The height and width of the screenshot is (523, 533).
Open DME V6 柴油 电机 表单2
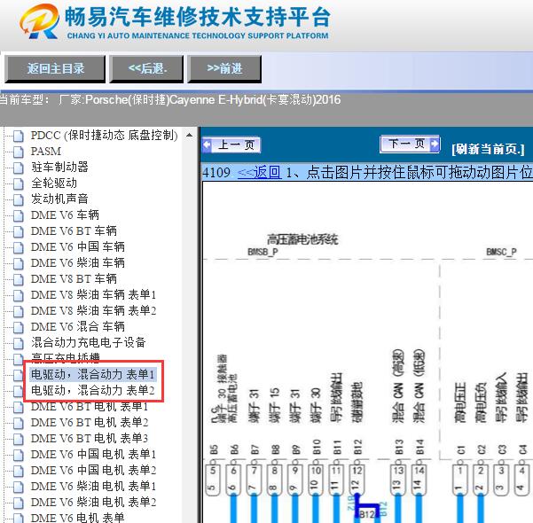pyautogui.click(x=93, y=503)
